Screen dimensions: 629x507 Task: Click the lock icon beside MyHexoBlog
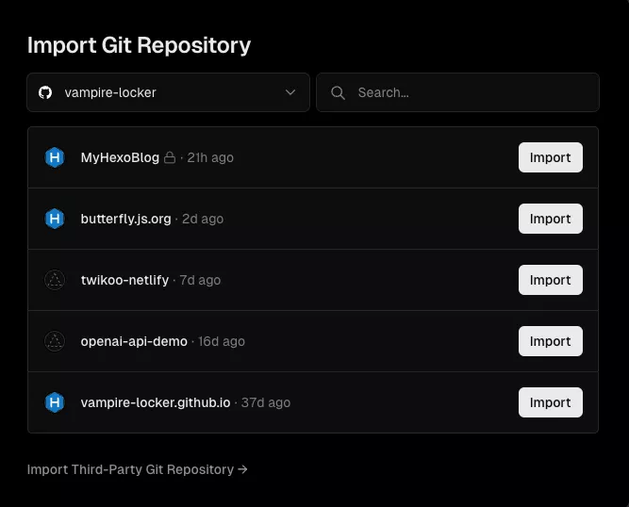click(x=170, y=157)
